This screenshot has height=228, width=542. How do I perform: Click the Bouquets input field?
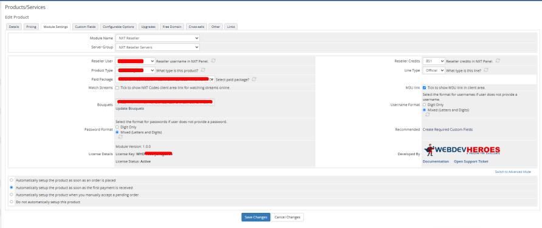[165, 102]
